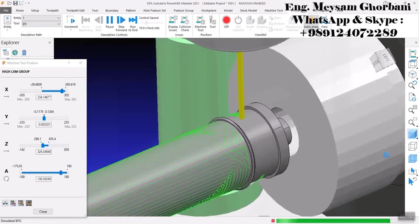Step Forward in the simulation
419x224 pixels.
point(121,24)
